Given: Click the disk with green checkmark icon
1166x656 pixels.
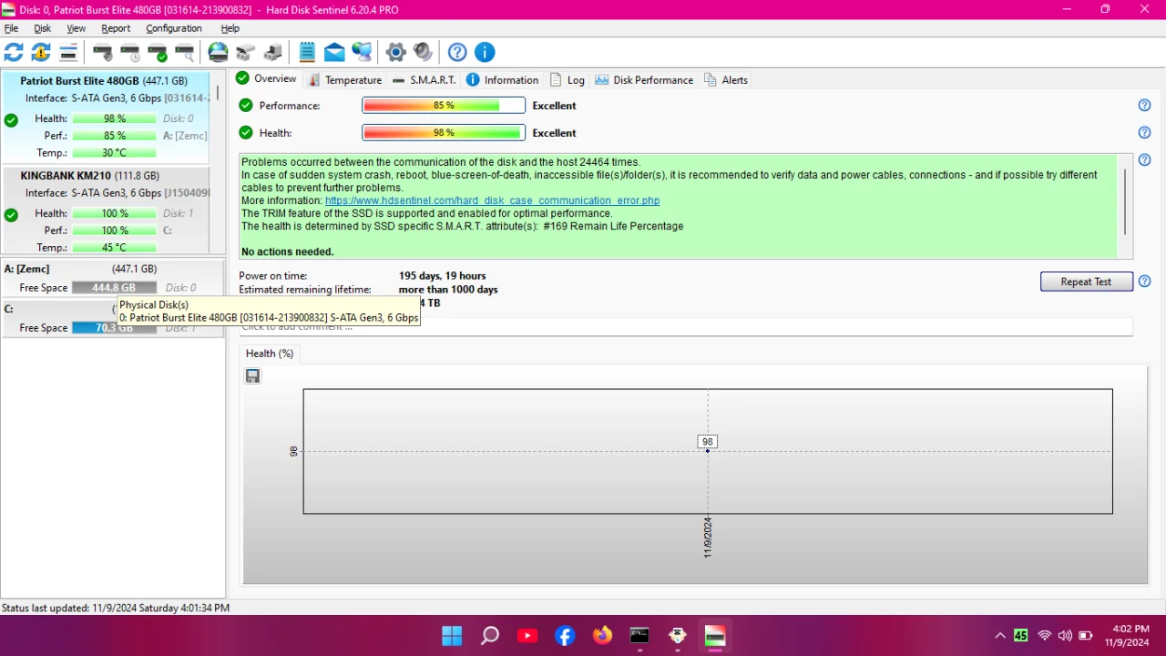Looking at the screenshot, I should pos(158,52).
